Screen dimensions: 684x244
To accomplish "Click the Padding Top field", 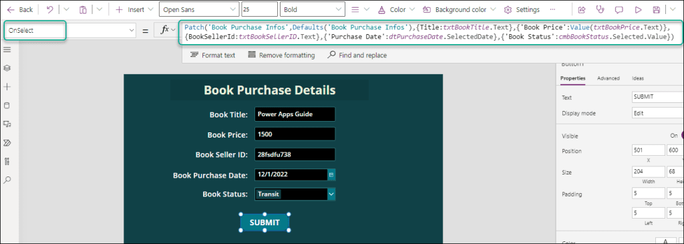I will click(648, 193).
